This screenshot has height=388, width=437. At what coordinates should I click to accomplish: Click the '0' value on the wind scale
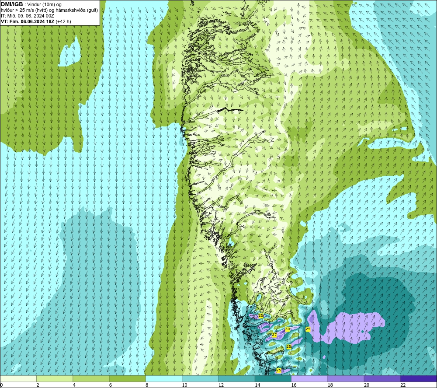(1, 385)
